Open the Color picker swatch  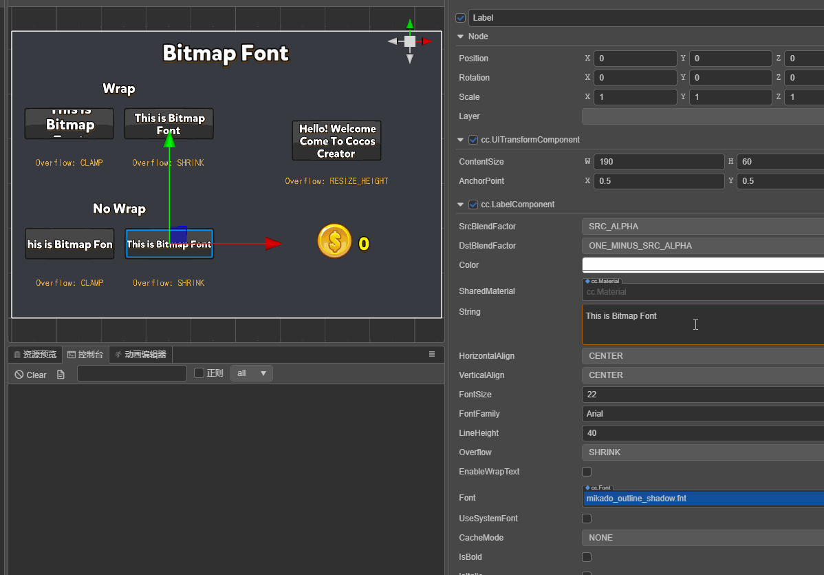(703, 264)
